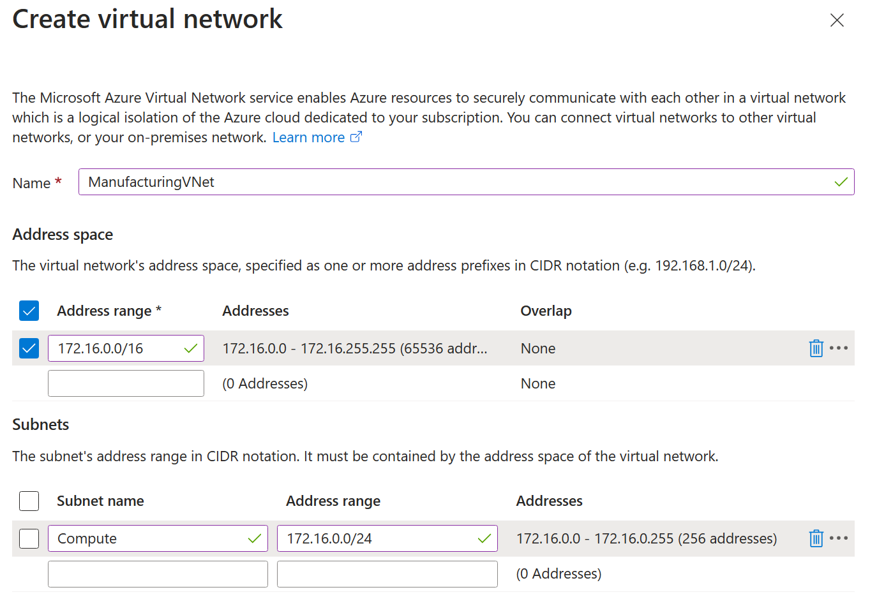Open more options for the address range row
Viewport: 870px width, 606px height.
839,348
